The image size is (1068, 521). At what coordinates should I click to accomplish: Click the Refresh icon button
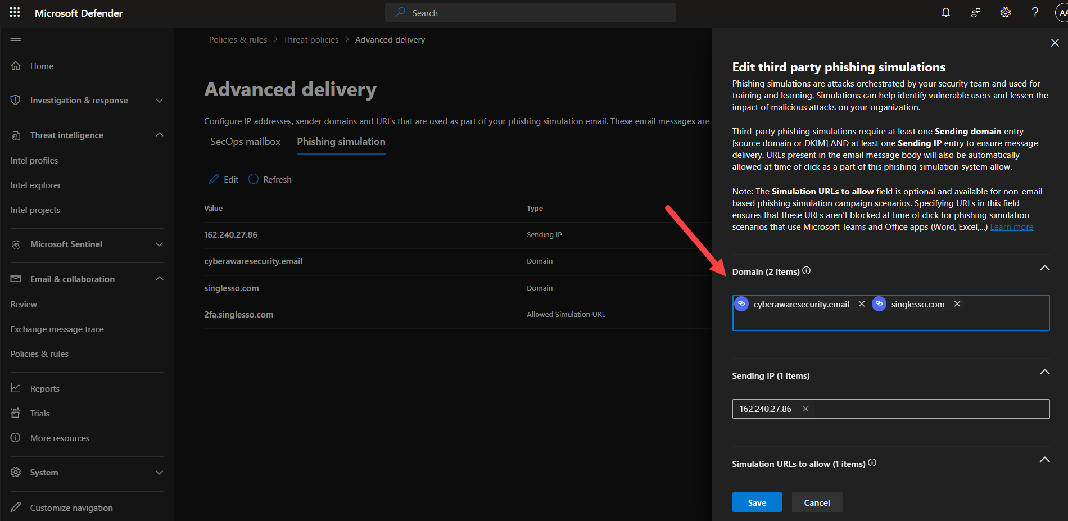pos(254,179)
